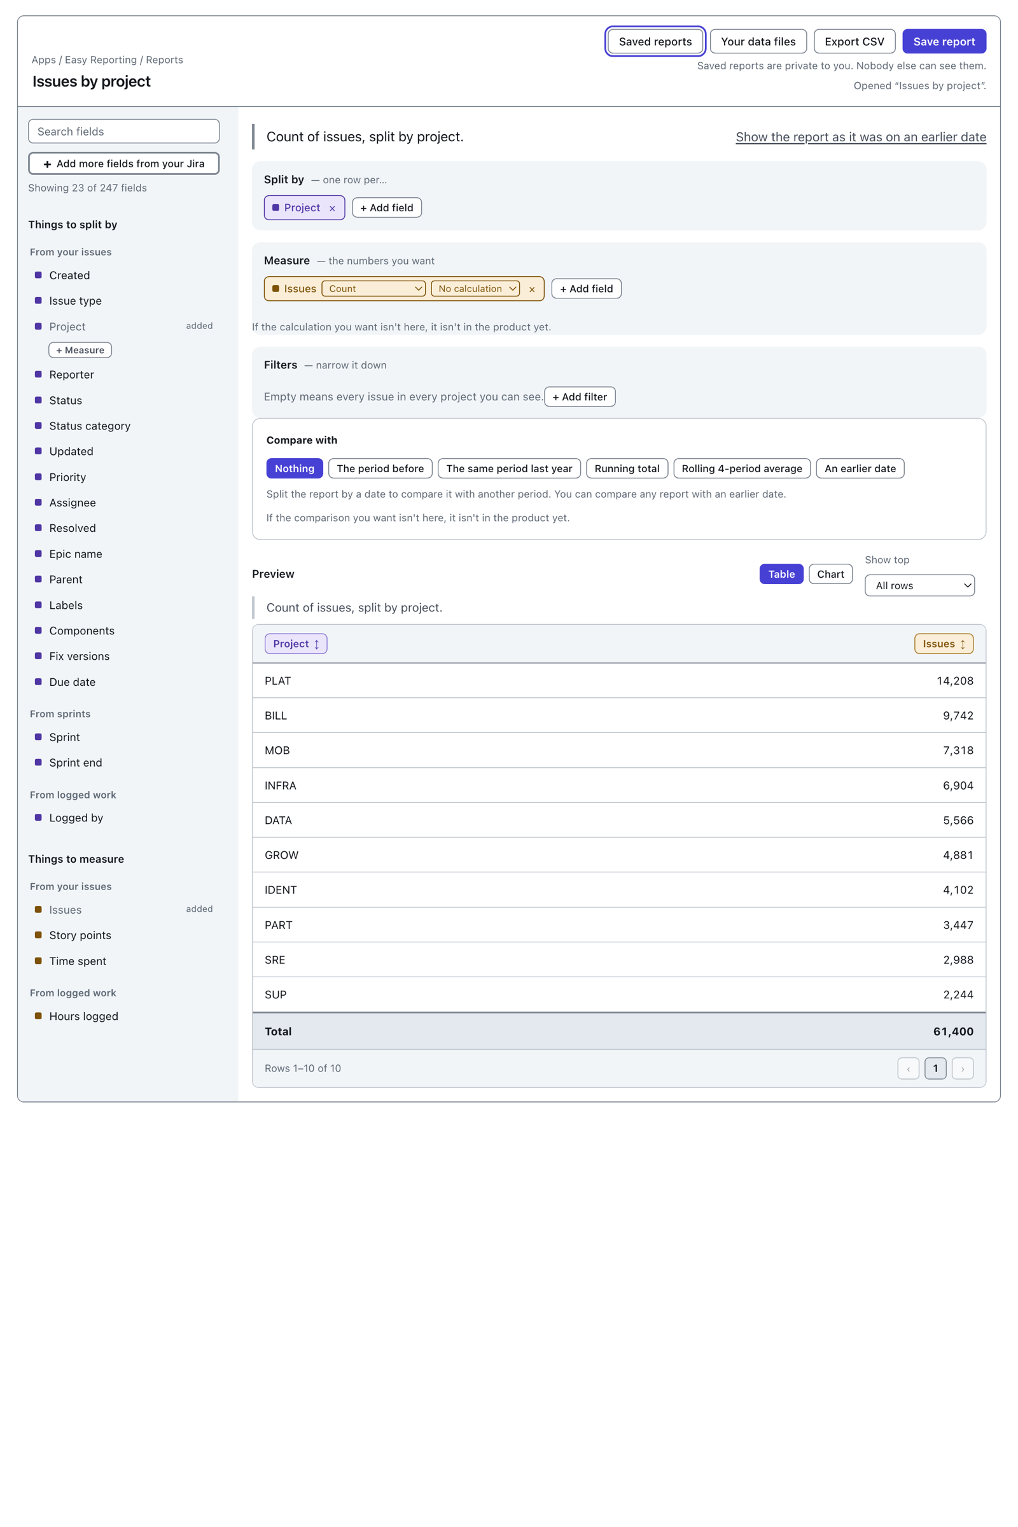Select the Hours logged measure
1018x1527 pixels.
click(83, 1016)
